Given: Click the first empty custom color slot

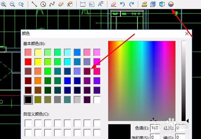Looking at the screenshot, I should (x=28, y=123).
